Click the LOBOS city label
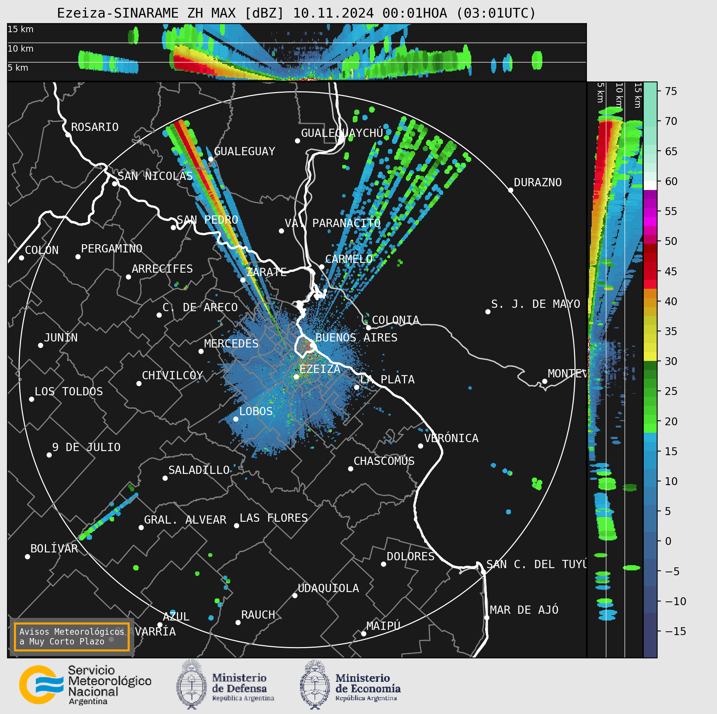Screen dimensions: 717x714 [256, 411]
